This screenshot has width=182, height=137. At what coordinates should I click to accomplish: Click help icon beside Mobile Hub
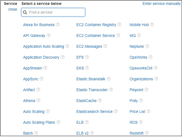(152, 25)
